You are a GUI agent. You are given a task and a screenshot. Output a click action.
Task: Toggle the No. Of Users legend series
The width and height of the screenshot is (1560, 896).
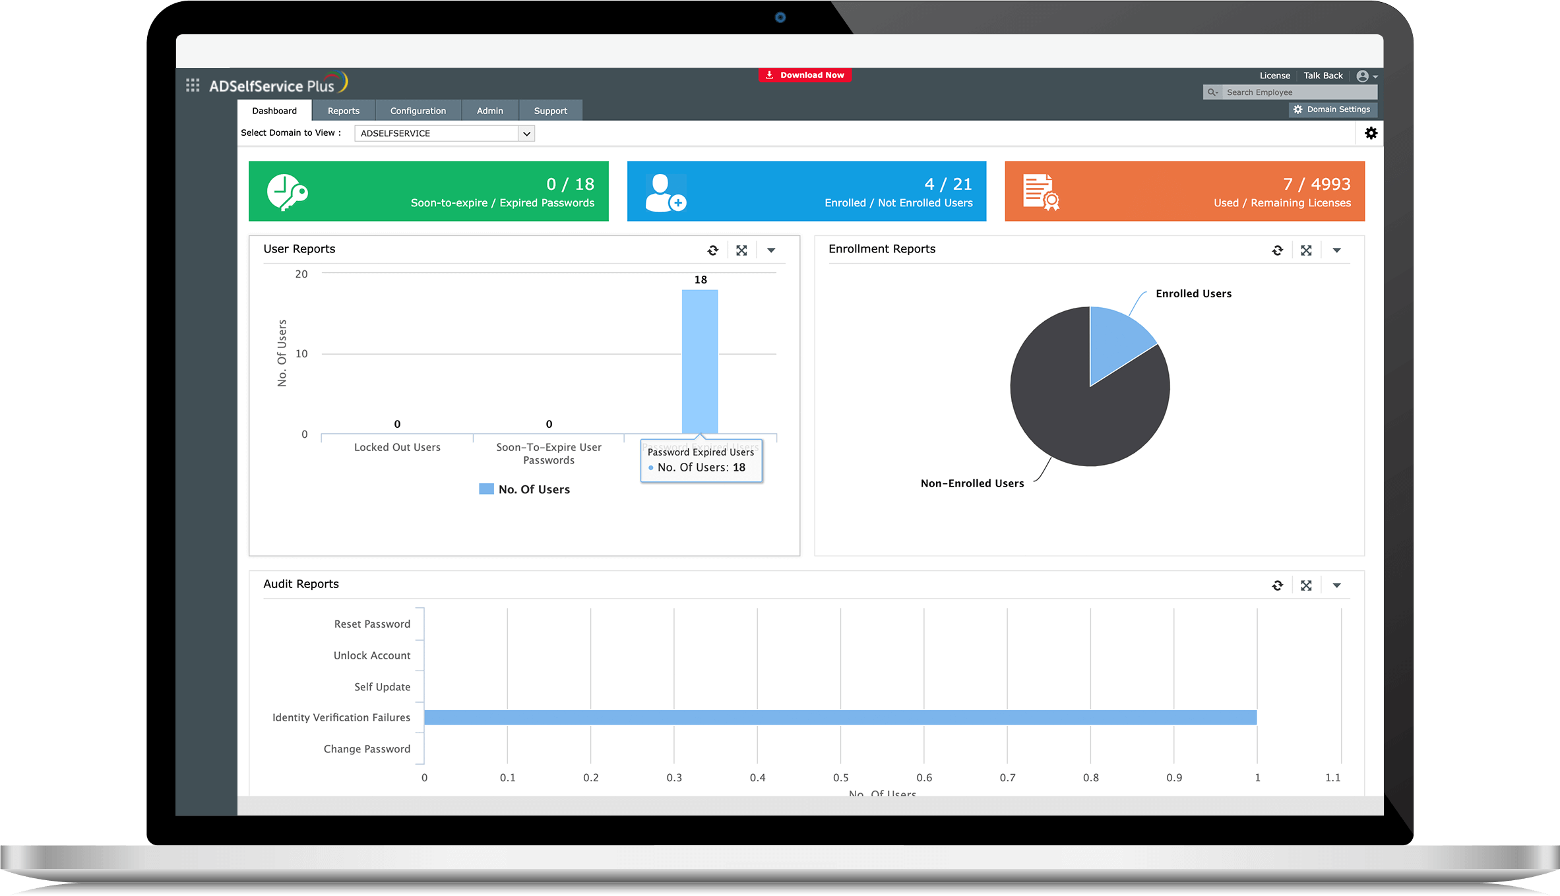pos(525,489)
